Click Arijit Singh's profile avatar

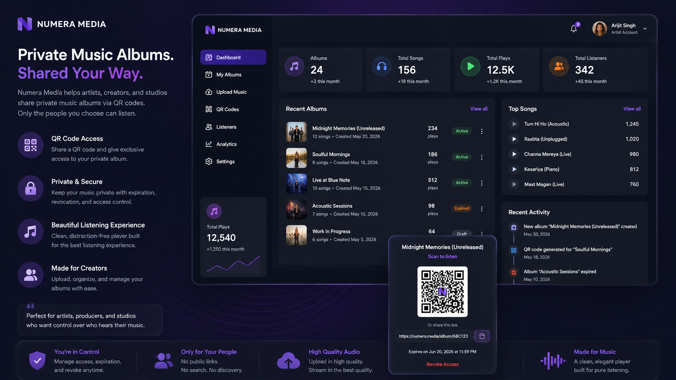tap(599, 29)
